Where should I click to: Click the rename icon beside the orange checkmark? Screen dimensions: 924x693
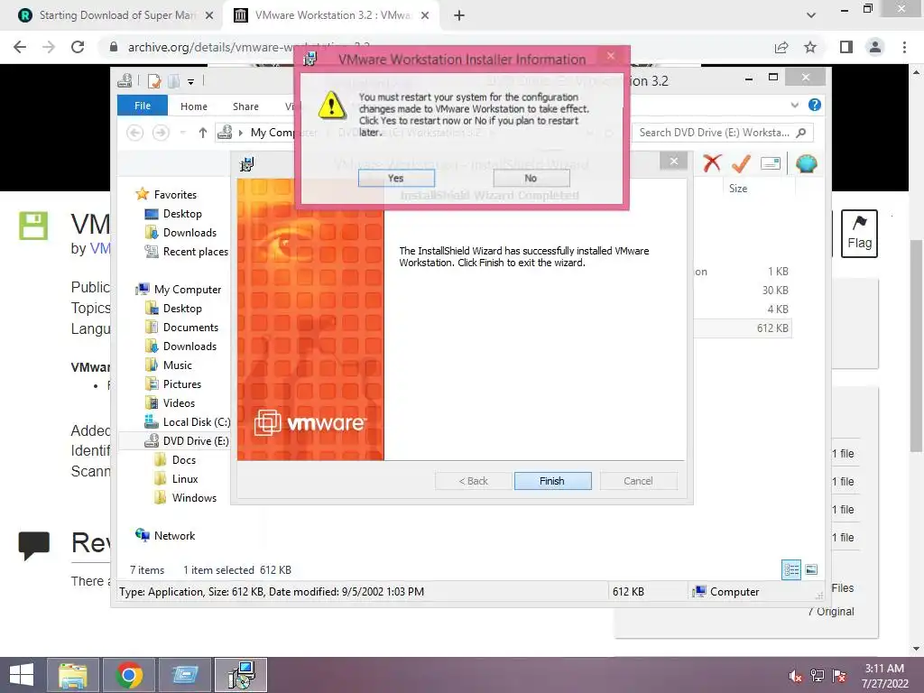[771, 163]
